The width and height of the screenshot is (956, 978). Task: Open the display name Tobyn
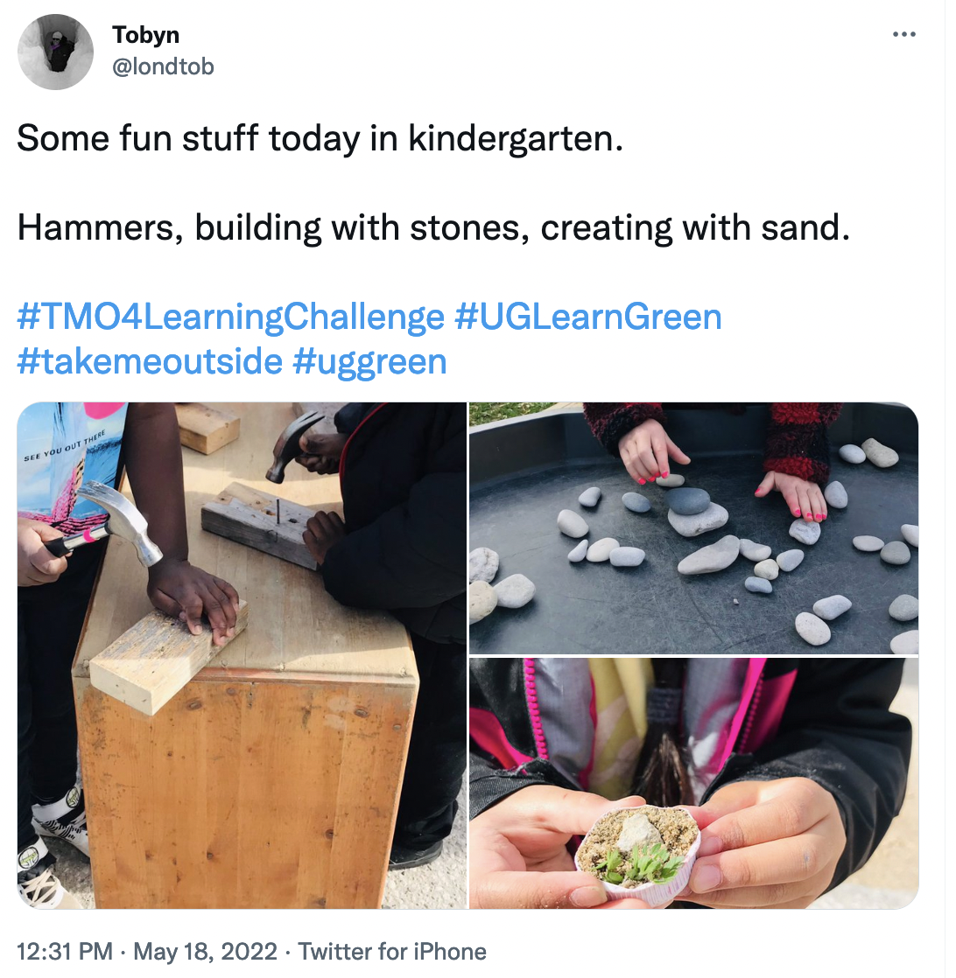(146, 35)
